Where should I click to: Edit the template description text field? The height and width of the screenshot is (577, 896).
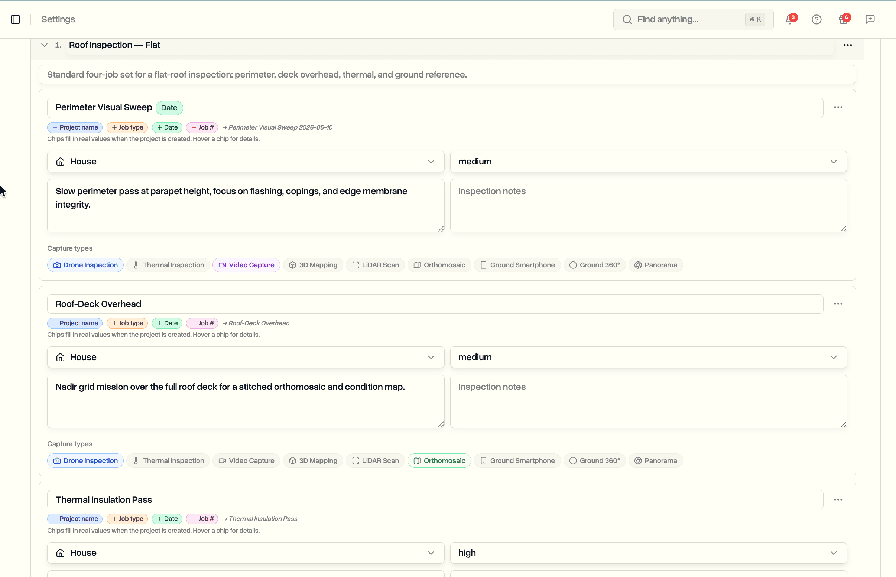447,75
